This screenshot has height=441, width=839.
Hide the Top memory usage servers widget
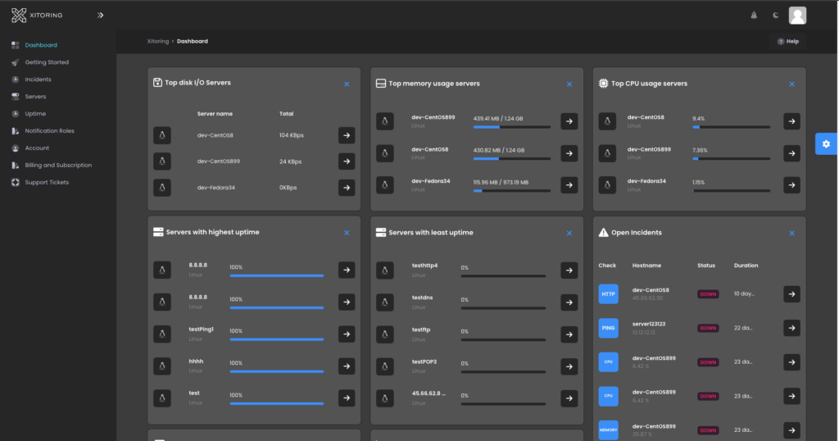point(569,84)
